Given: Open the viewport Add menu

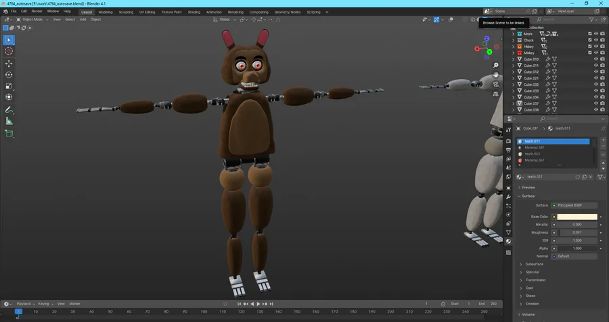Looking at the screenshot, I should click(x=83, y=20).
